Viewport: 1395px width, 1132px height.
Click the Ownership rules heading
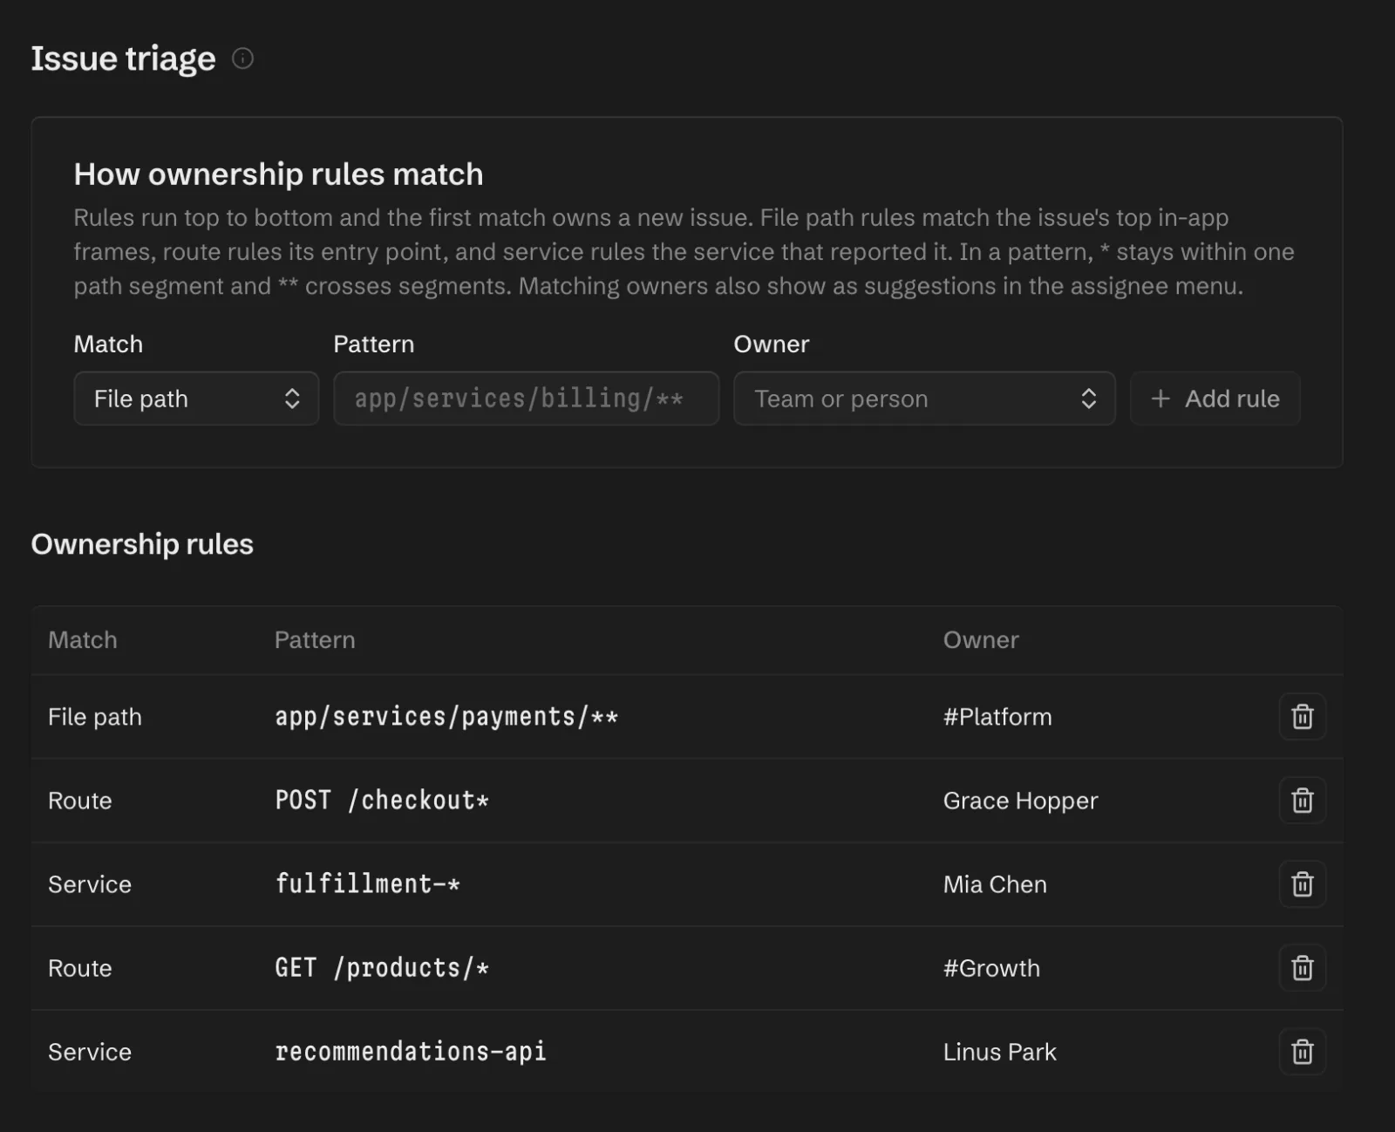(142, 544)
